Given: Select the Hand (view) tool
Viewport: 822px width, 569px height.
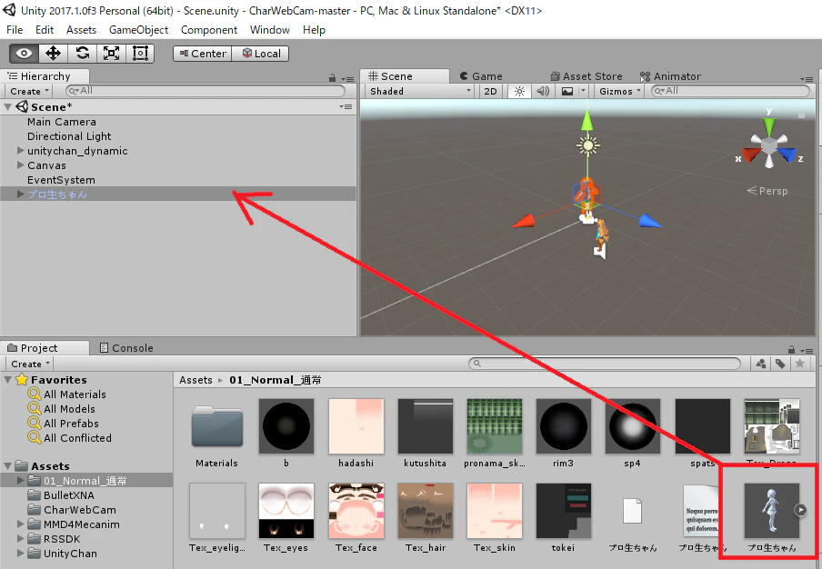Looking at the screenshot, I should tap(24, 54).
